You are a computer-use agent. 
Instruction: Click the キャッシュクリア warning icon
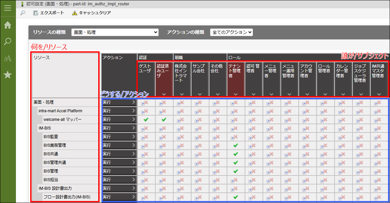pyautogui.click(x=75, y=13)
